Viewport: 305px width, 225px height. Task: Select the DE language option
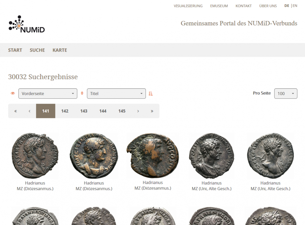click(287, 6)
